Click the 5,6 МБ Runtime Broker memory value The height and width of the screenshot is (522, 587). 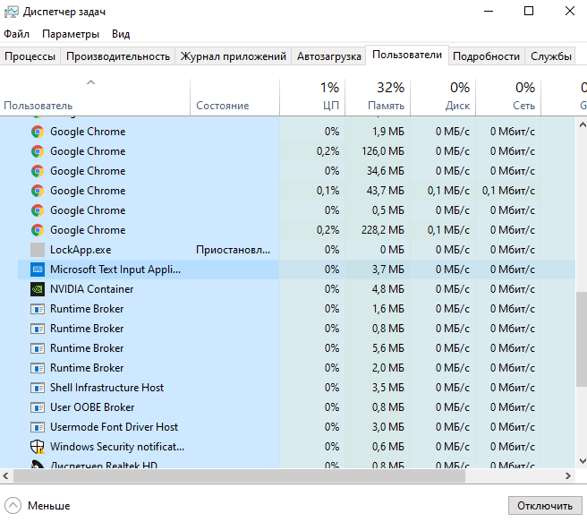coord(387,348)
